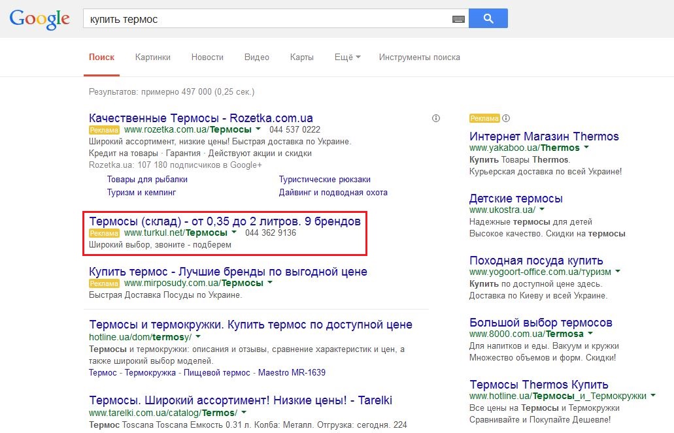674x433 pixels.
Task: Click the Дайвинг и подводная охота sitelink
Action: tap(333, 192)
